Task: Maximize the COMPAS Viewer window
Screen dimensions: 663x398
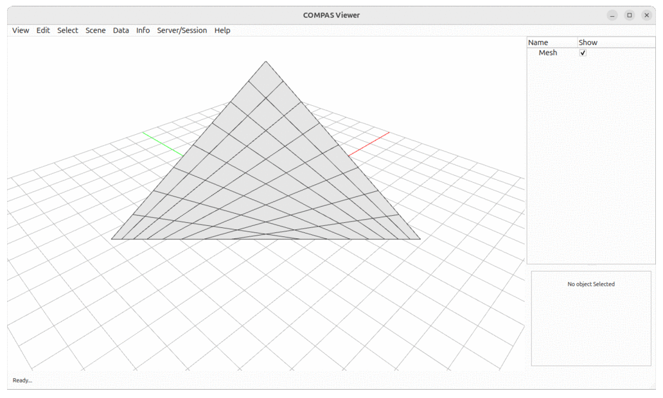Action: tap(630, 15)
